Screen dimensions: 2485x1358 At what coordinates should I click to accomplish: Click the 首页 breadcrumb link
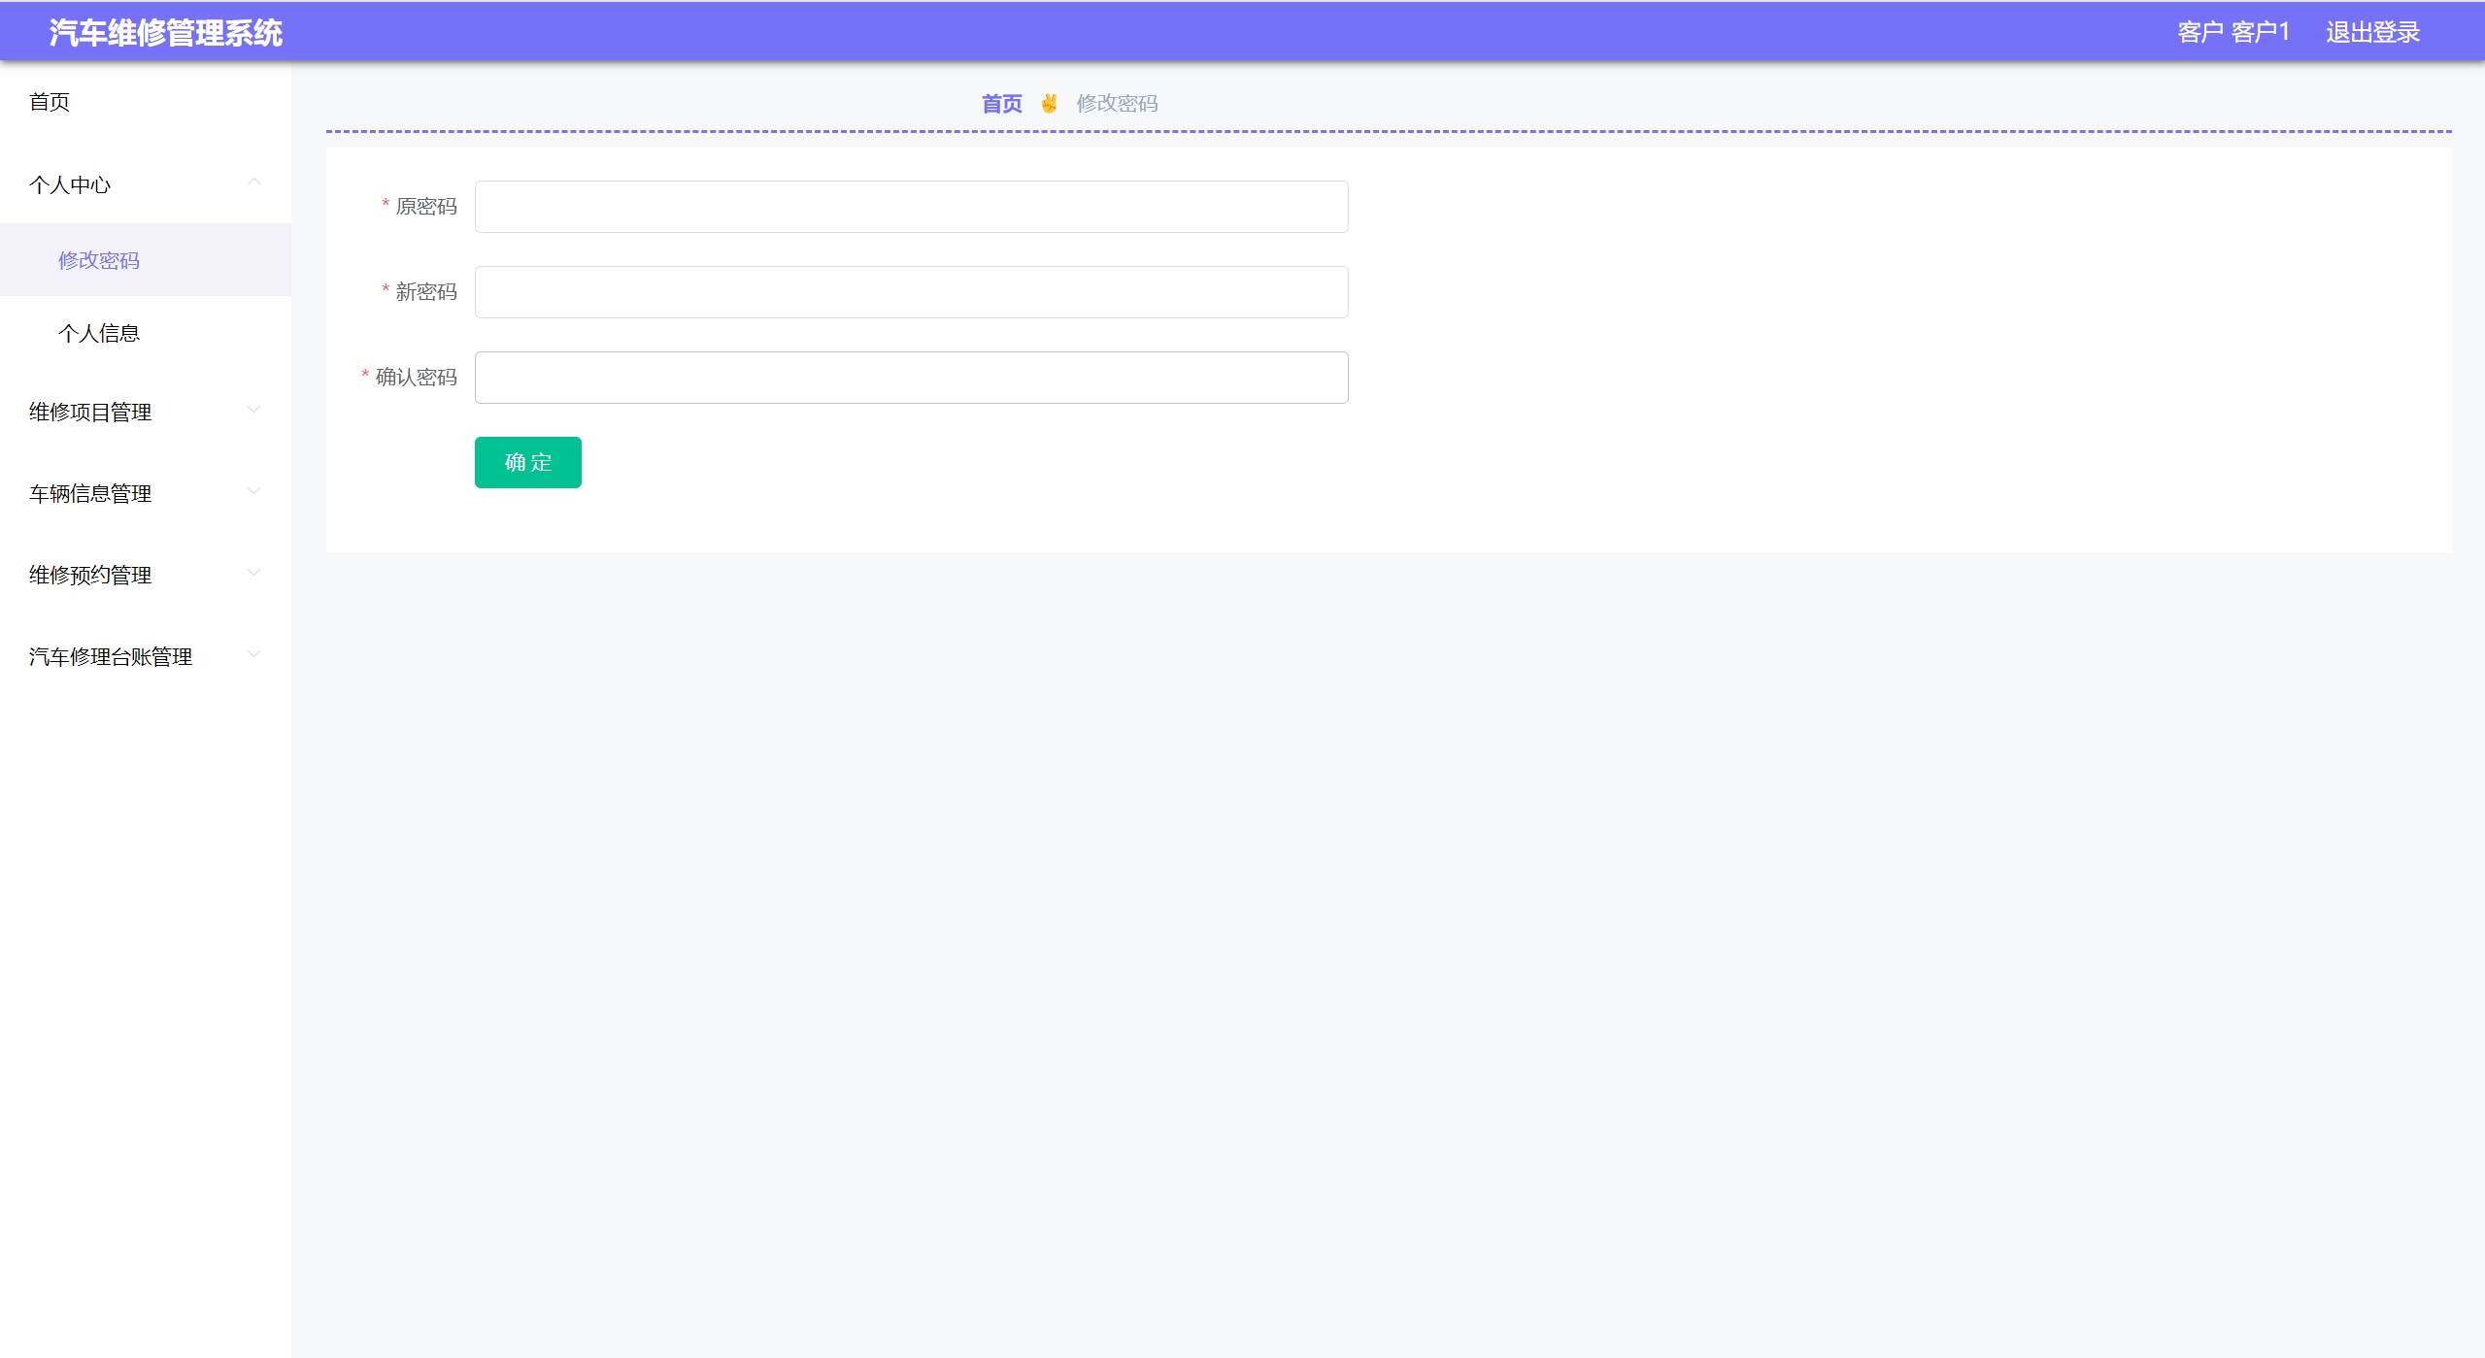[1001, 103]
